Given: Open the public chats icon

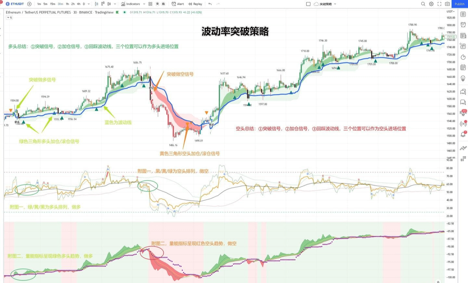Looking at the screenshot, I should 463,92.
